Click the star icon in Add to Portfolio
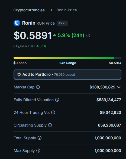 [x=19, y=74]
